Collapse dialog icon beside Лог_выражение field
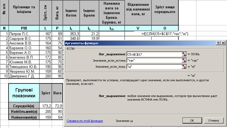Viewport: 227px width, 128px height. [x=184, y=54]
